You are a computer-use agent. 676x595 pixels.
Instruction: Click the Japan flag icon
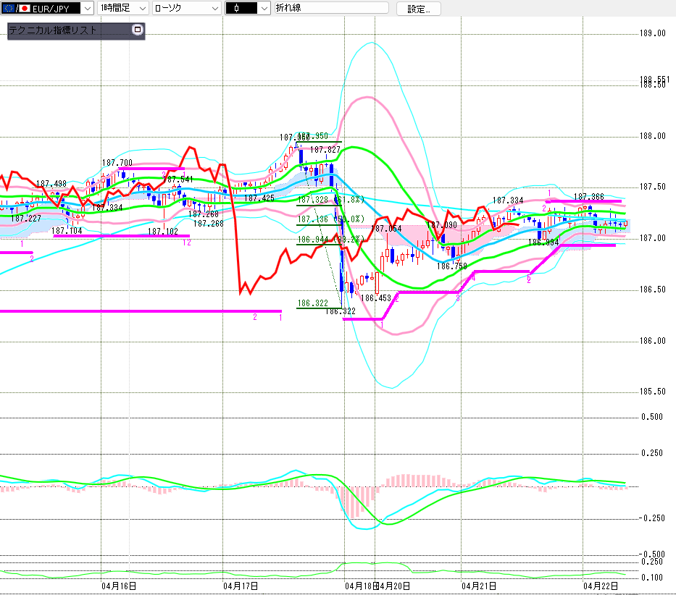[25, 9]
